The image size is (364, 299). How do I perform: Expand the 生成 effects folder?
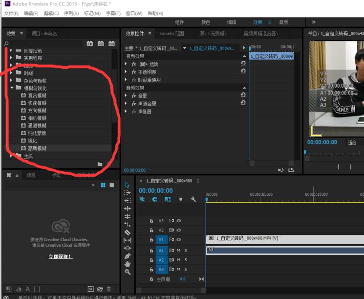click(x=11, y=156)
